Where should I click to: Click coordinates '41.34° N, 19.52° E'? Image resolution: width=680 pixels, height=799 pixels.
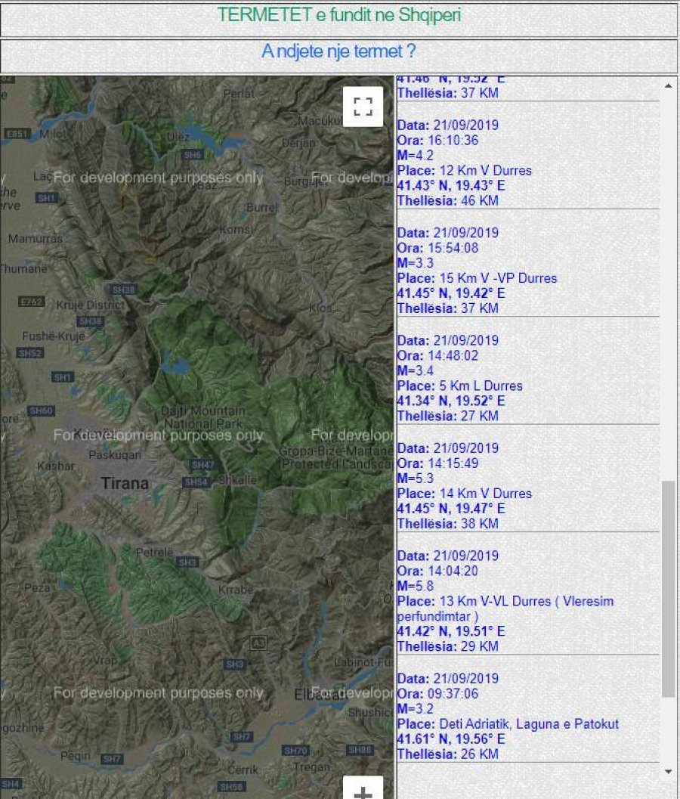(x=451, y=401)
